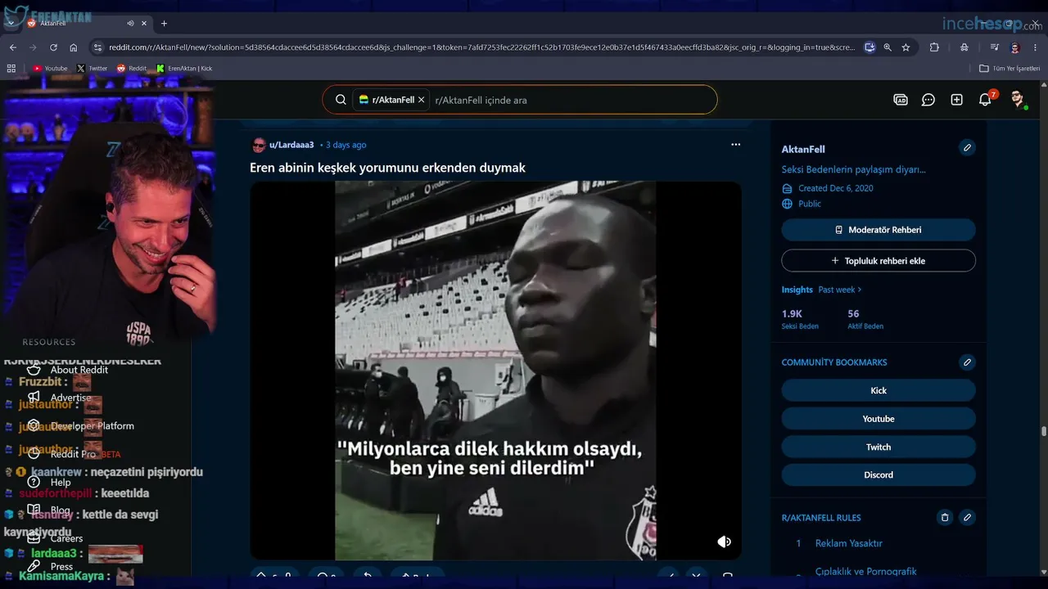
Task: Open post 'Eren abinin keşkek yorumunu erkenden duymak'
Action: [x=387, y=168]
